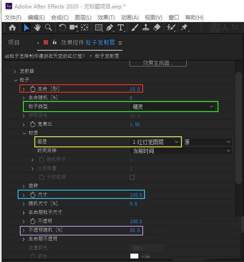Open the 窗口 menu
Image resolution: width=244 pixels, height=262 pixels.
point(174,18)
